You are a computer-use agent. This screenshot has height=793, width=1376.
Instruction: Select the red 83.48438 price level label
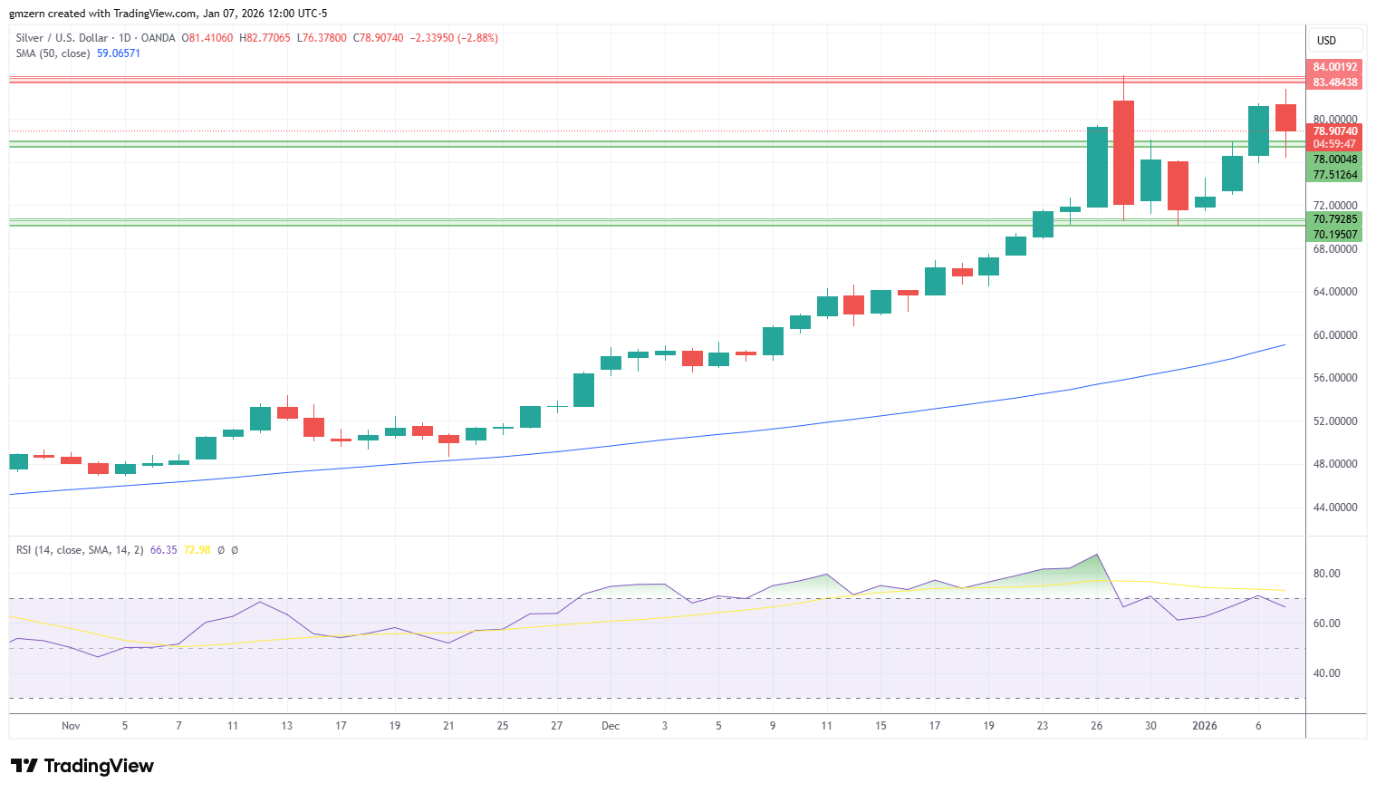click(1335, 82)
